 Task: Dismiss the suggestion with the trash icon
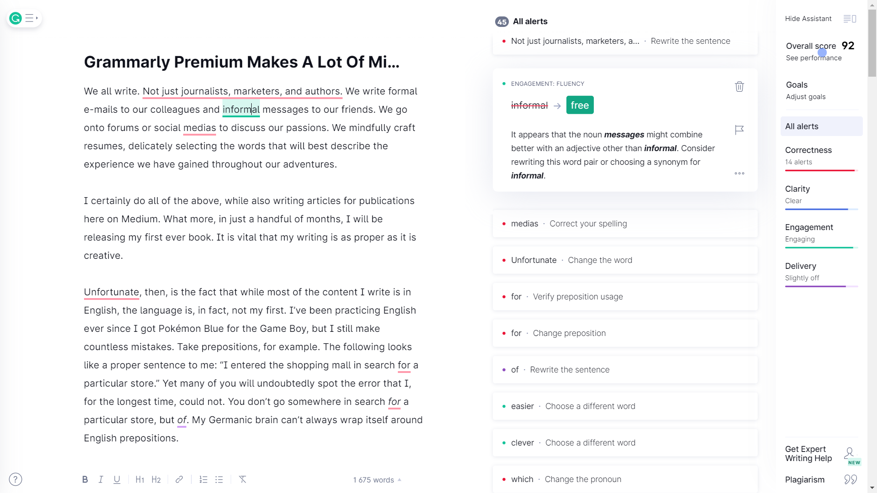click(739, 87)
